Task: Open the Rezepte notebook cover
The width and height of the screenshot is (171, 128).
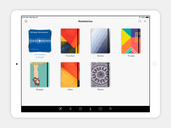Action: point(40,75)
